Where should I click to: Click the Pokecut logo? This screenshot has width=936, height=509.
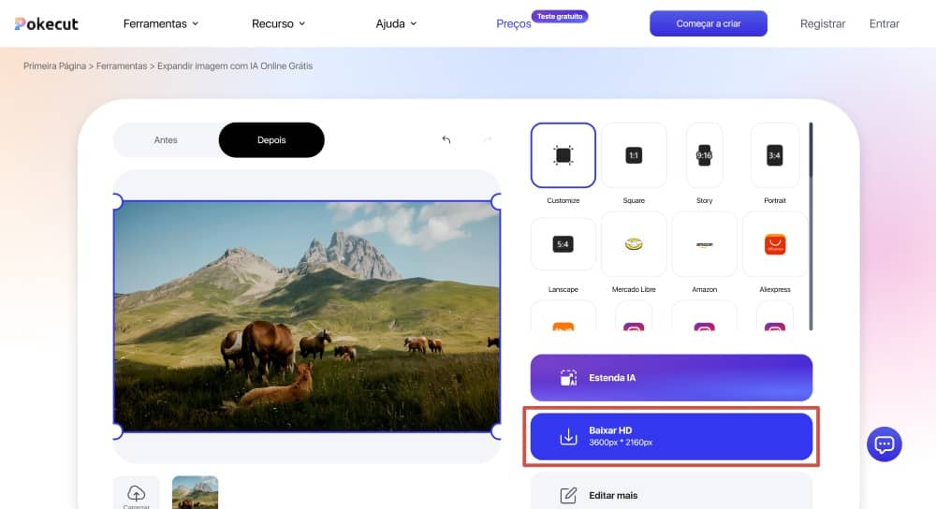47,24
